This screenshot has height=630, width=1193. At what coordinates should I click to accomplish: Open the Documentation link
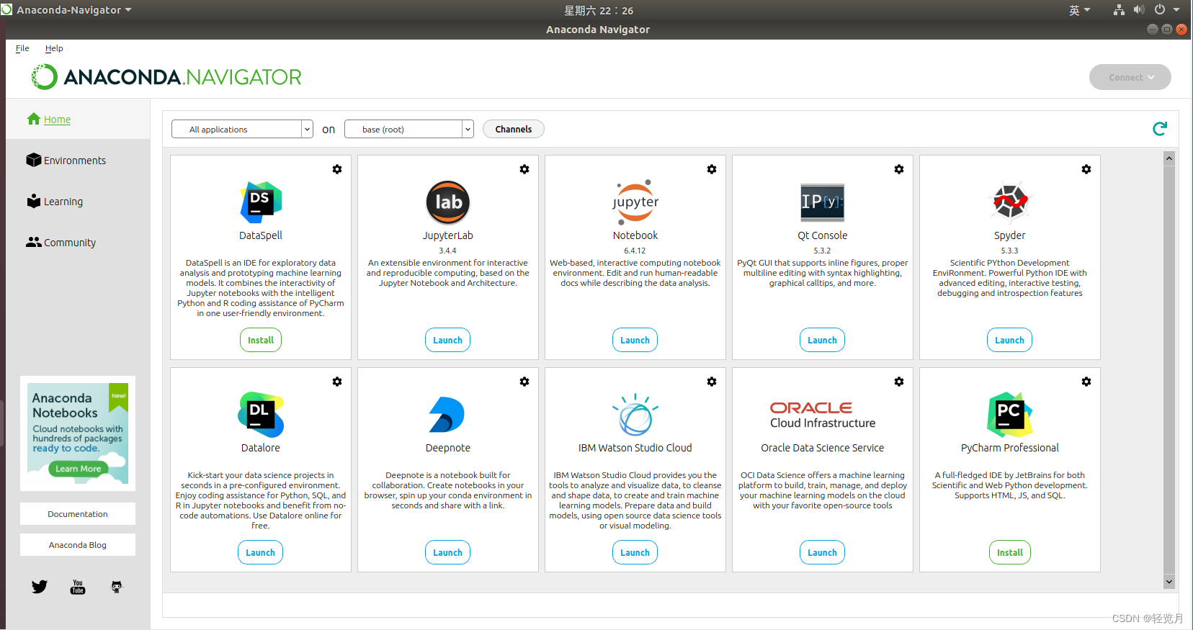click(78, 514)
